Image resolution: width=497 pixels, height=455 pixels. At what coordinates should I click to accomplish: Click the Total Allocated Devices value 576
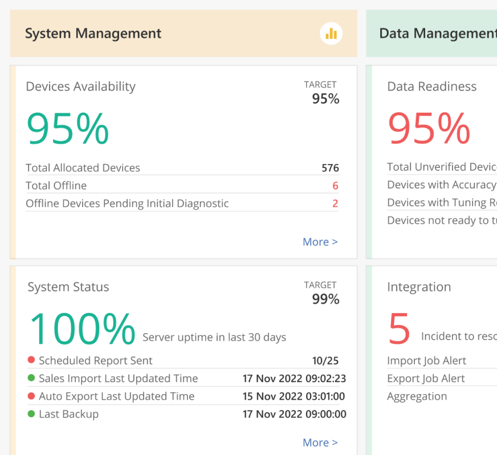(330, 168)
